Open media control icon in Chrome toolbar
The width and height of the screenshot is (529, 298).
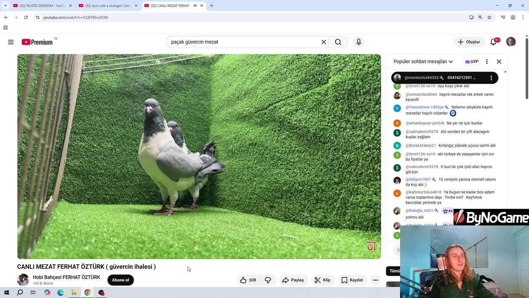[503, 17]
